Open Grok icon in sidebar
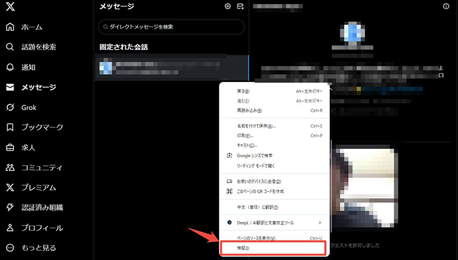The height and width of the screenshot is (260, 458). [10, 107]
